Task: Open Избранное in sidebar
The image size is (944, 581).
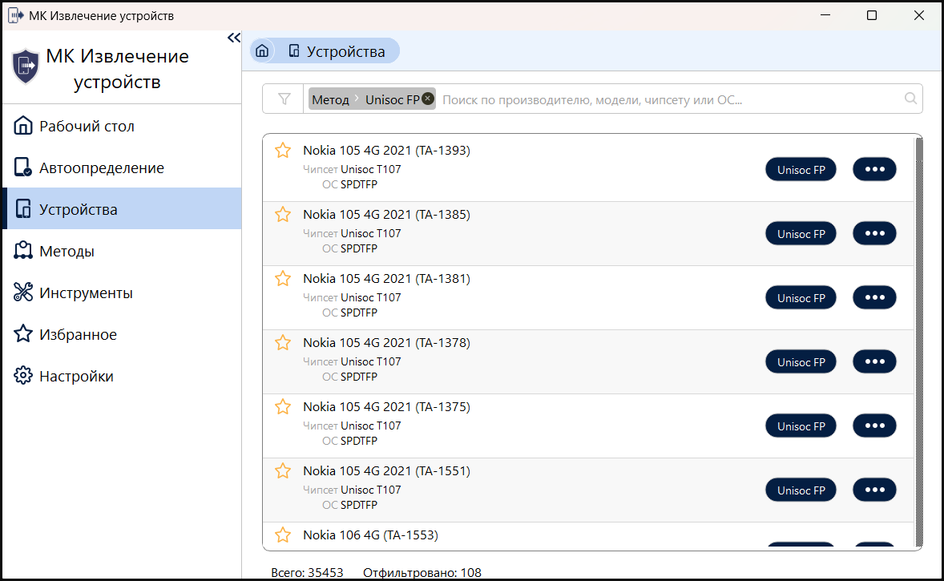Action: [122, 334]
